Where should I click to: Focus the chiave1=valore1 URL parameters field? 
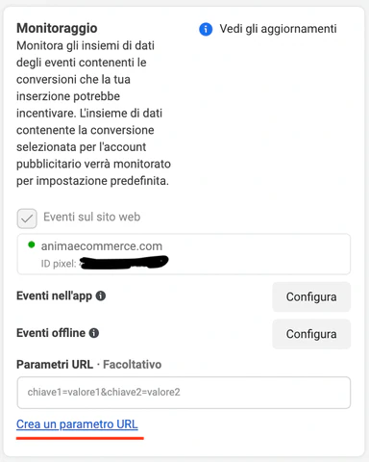pos(184,393)
